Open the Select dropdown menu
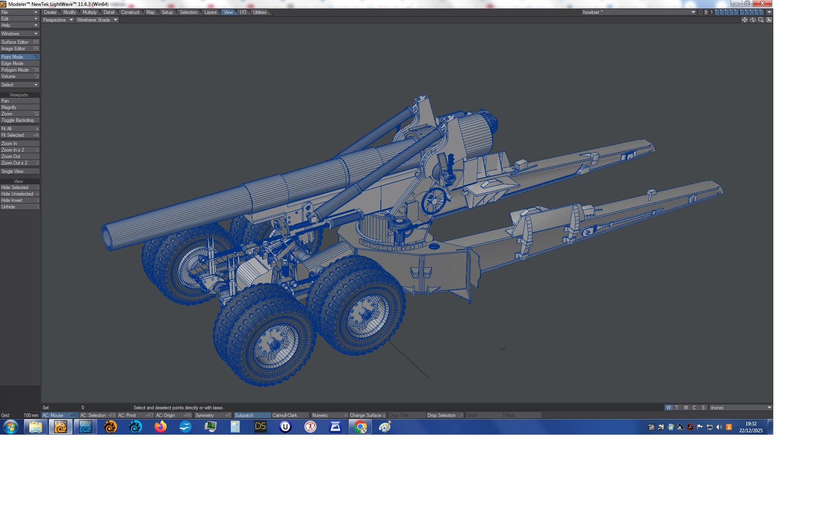 [20, 85]
